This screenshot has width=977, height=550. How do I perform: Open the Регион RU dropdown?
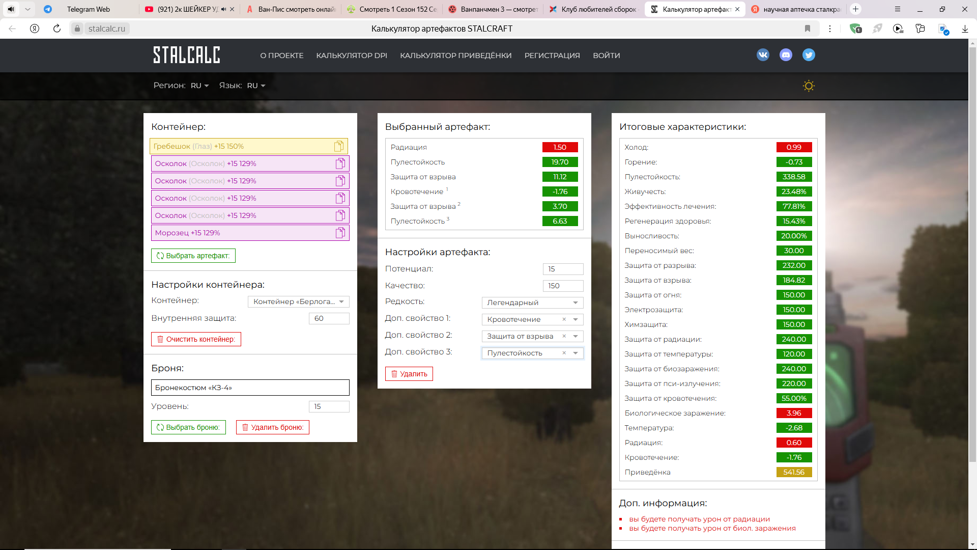200,86
